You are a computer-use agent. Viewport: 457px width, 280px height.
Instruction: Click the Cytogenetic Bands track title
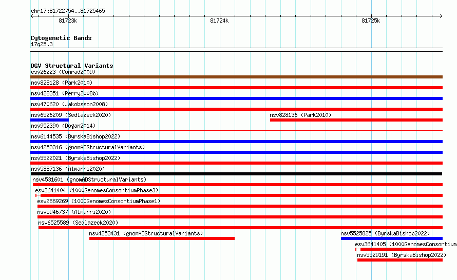61,38
